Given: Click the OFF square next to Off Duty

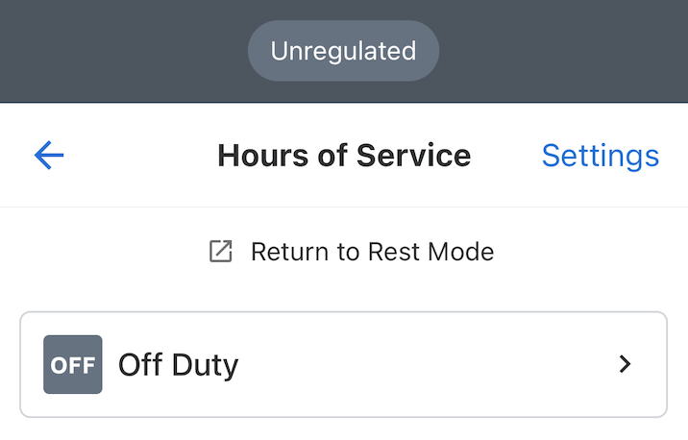Looking at the screenshot, I should pos(72,364).
